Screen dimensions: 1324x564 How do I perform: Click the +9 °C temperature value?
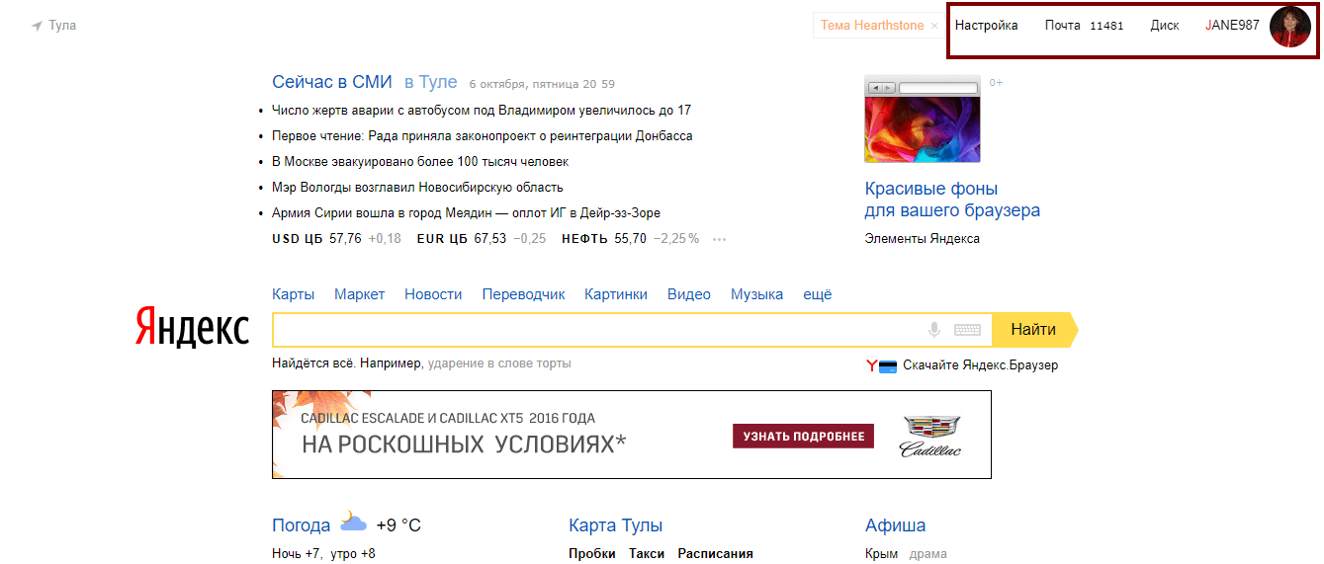point(398,525)
